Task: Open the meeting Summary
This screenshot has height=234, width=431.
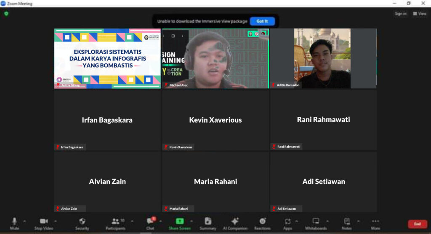Action: [x=208, y=223]
